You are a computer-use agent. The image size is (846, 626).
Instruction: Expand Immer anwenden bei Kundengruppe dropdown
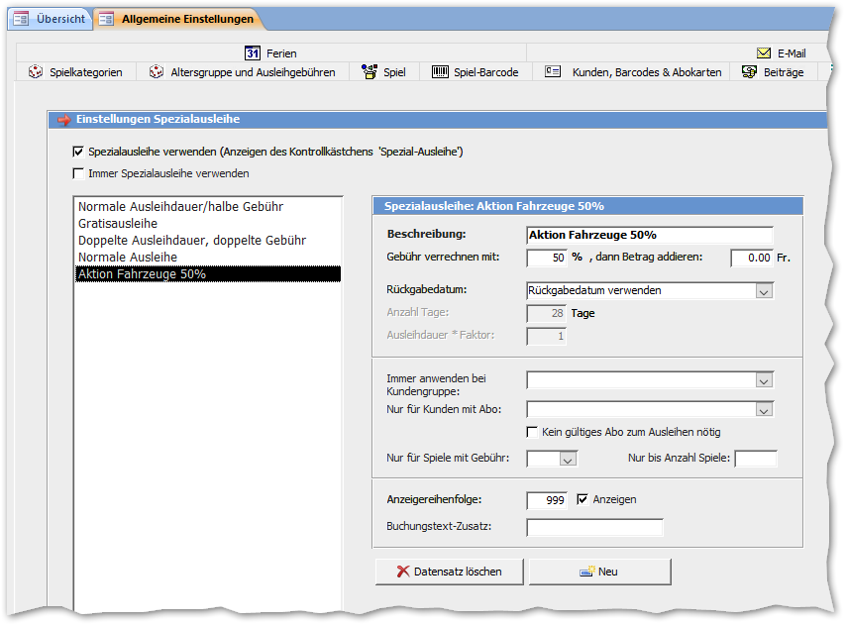coord(764,380)
